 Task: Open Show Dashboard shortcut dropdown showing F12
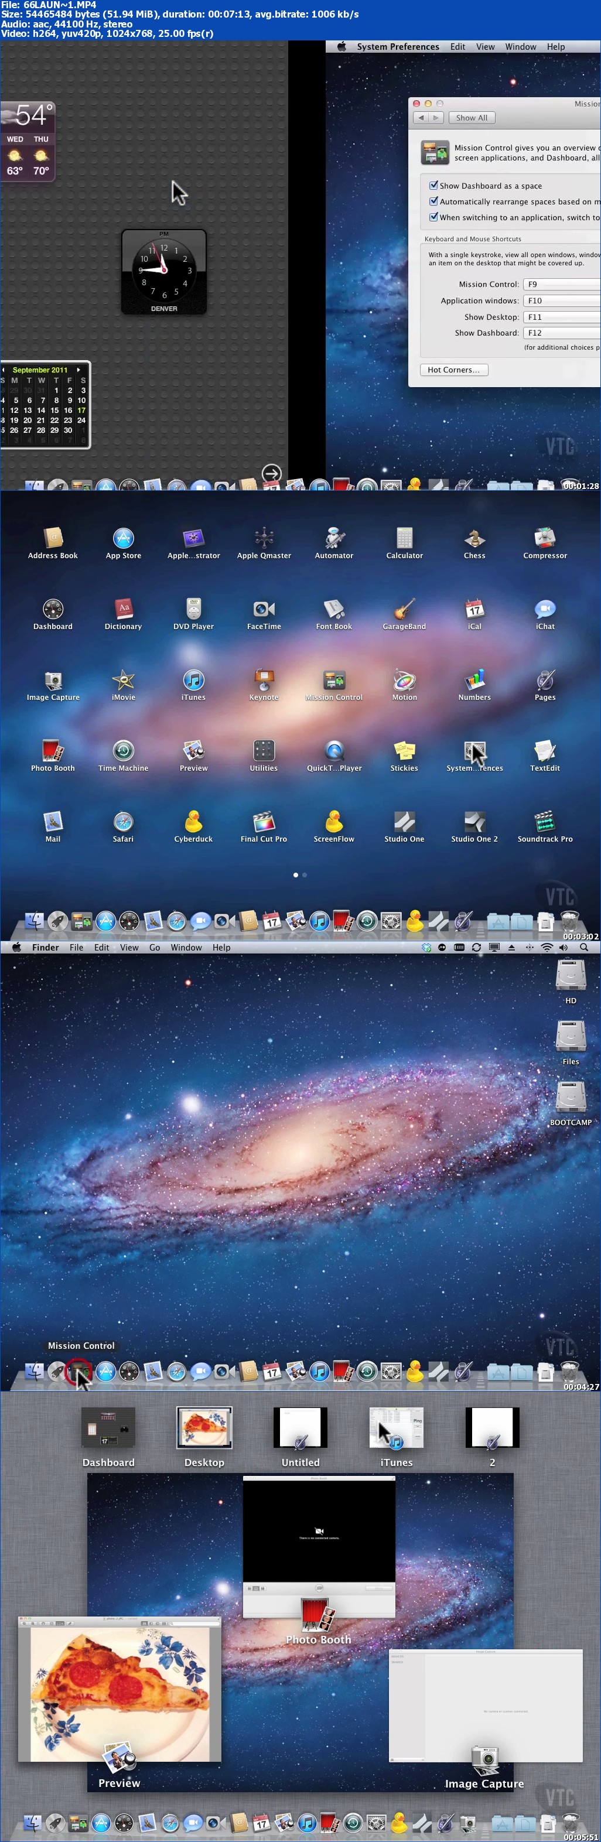[562, 333]
